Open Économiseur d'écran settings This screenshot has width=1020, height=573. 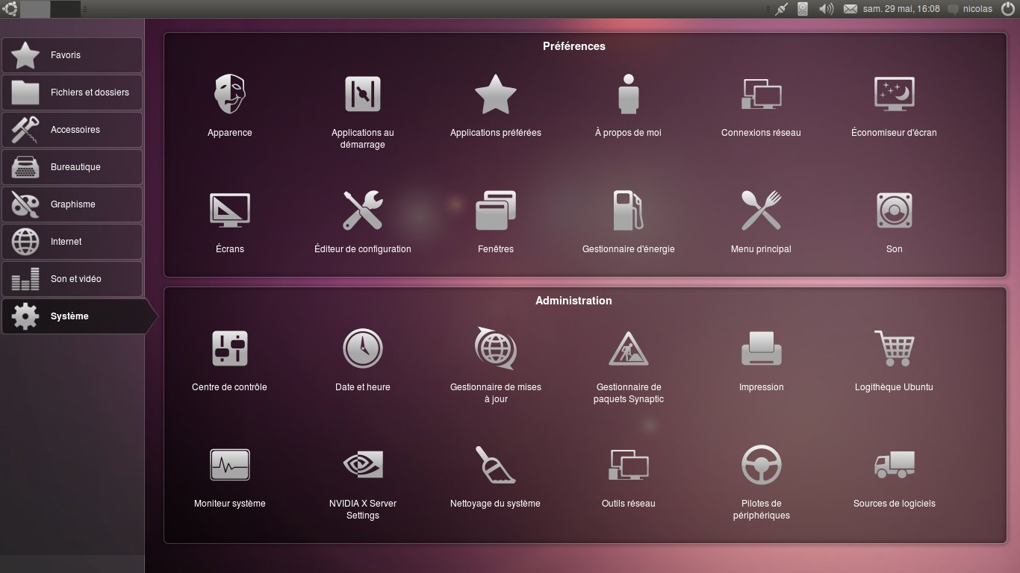(894, 106)
